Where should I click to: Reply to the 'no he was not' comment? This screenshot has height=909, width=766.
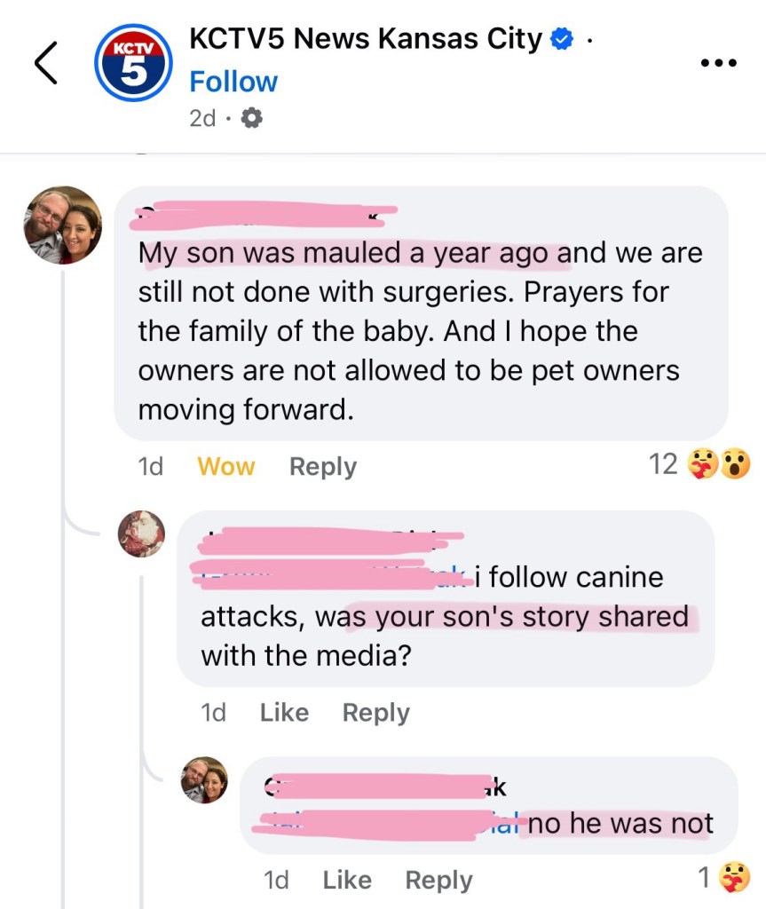click(x=438, y=880)
